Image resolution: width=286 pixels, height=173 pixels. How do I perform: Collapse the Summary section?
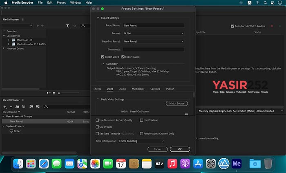pyautogui.click(x=103, y=64)
